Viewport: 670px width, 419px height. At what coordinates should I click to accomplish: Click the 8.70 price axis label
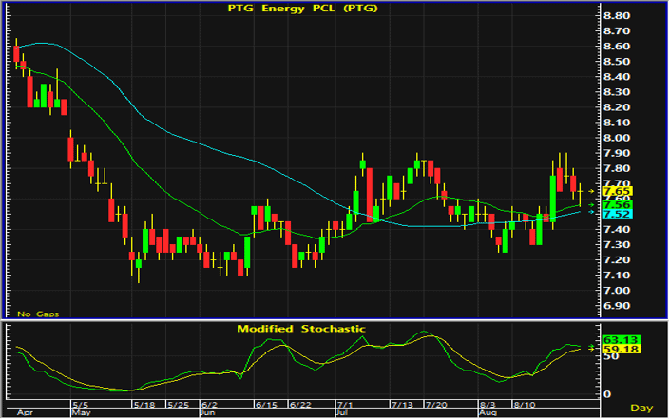617,31
